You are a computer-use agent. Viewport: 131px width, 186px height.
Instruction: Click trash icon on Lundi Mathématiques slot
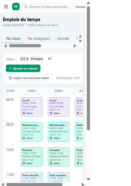[24, 138]
